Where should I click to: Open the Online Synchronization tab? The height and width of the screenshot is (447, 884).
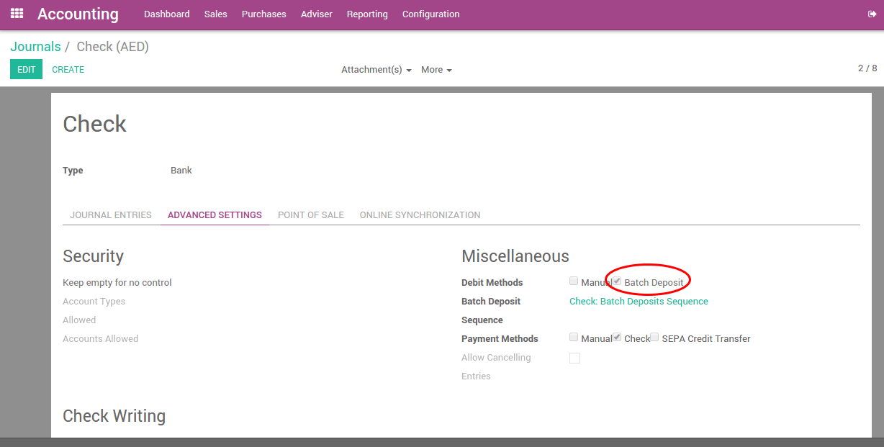click(x=420, y=215)
